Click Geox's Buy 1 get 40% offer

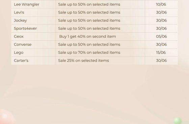tap(87, 36)
